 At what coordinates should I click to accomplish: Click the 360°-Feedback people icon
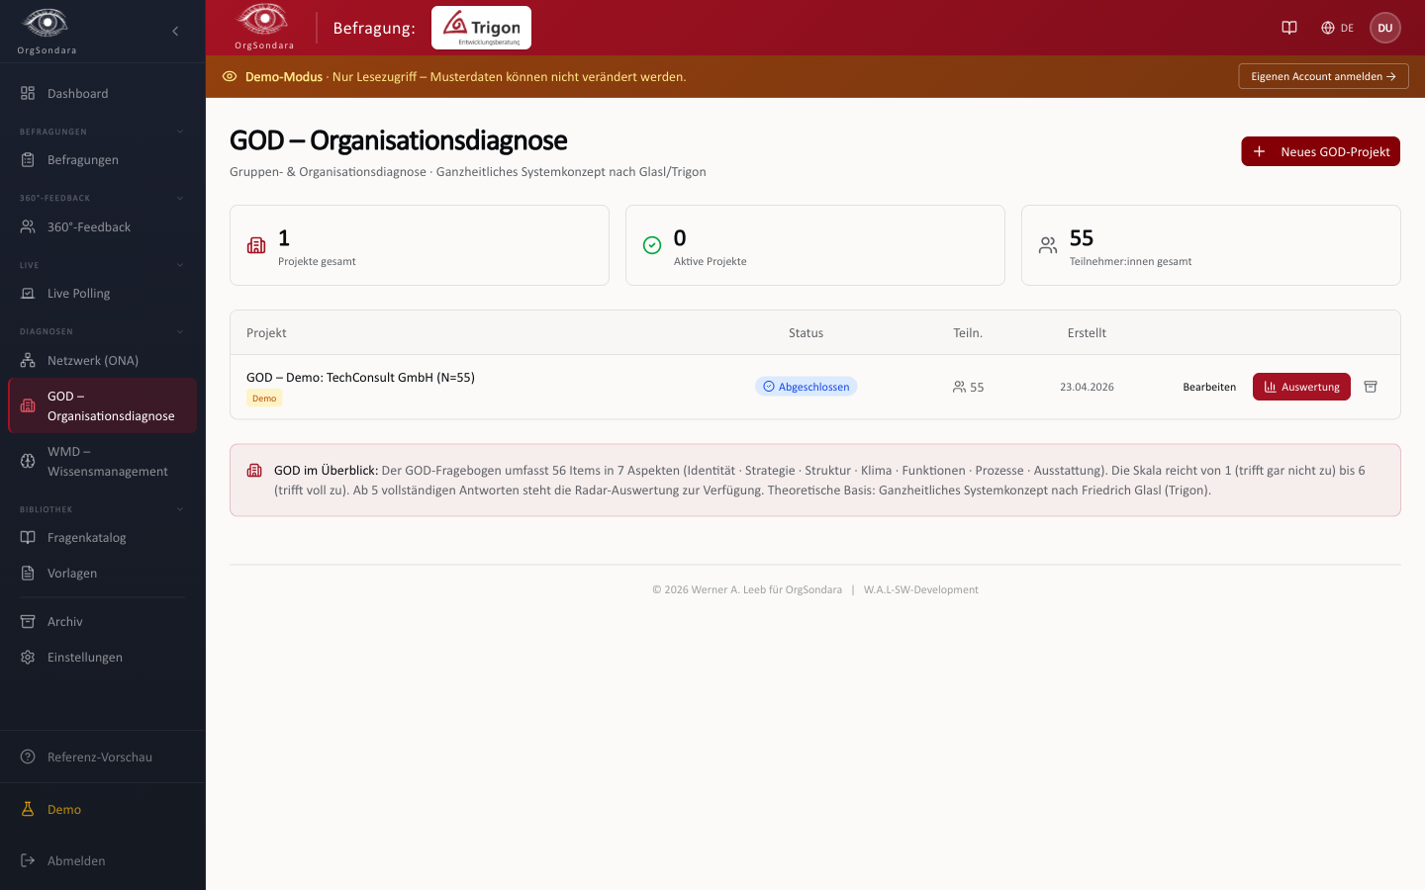click(28, 226)
